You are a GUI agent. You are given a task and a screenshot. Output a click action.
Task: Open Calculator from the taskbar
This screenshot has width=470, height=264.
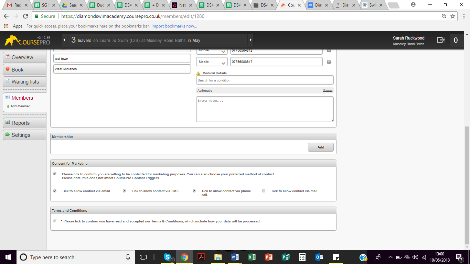coord(302,257)
